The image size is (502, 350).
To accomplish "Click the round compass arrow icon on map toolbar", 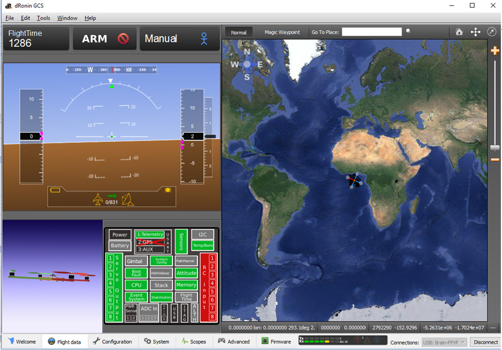I will (492, 32).
